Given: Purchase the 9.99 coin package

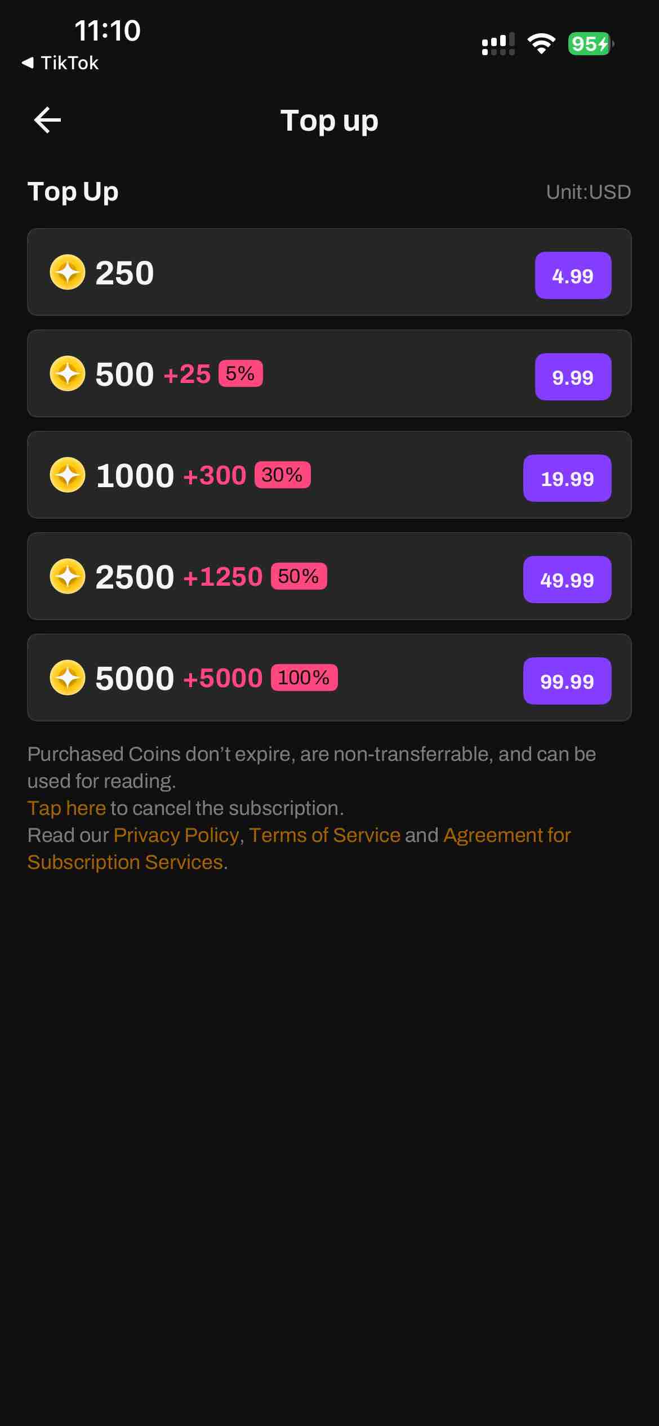Looking at the screenshot, I should pos(573,377).
